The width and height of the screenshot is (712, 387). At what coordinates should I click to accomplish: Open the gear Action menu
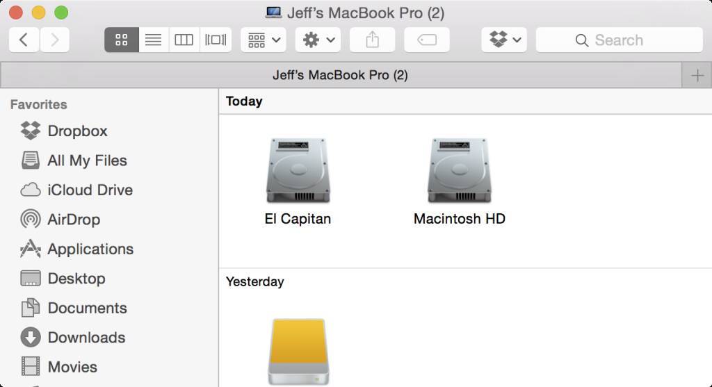click(318, 40)
